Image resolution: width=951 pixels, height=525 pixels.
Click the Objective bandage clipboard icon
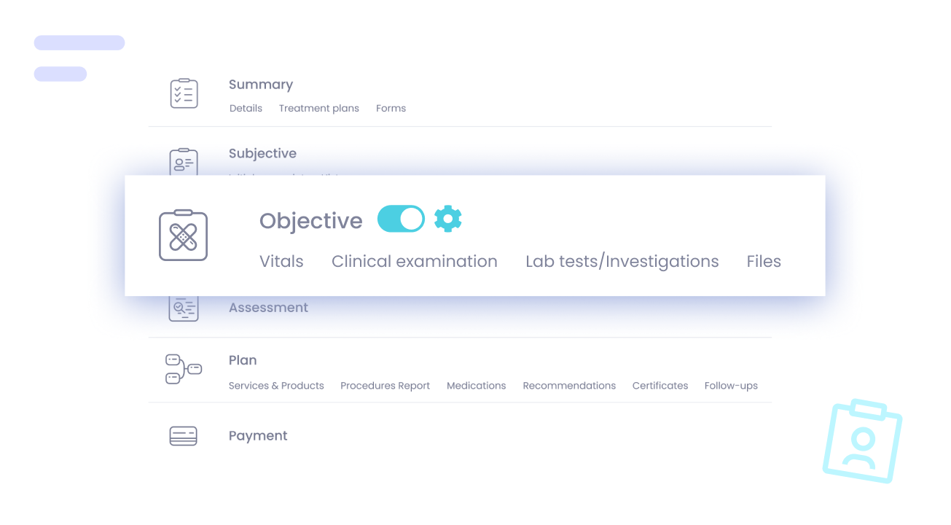point(184,235)
